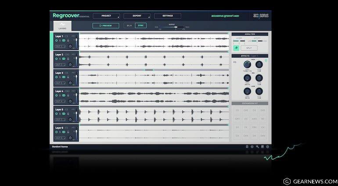Solo Layer 1 with its S button
Image resolution: width=338 pixels, height=186 pixels.
pyautogui.click(x=60, y=40)
